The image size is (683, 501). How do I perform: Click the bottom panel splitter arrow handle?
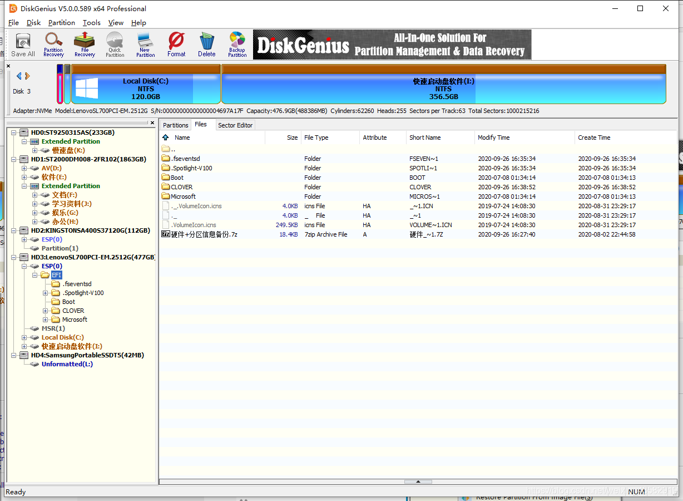(418, 482)
